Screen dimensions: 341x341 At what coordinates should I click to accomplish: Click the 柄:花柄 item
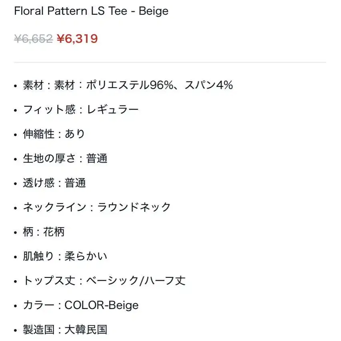pos(44,231)
